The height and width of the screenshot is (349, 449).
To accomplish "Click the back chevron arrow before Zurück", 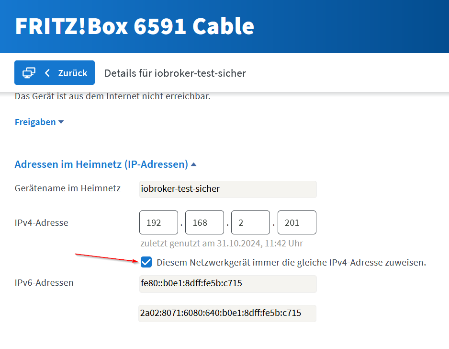I will (47, 73).
